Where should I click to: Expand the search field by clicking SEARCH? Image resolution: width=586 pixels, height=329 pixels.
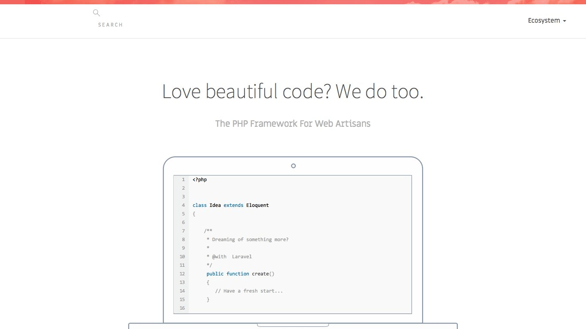coord(110,24)
